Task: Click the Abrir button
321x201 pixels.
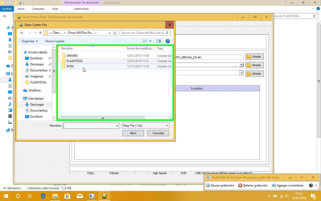Action: point(133,133)
